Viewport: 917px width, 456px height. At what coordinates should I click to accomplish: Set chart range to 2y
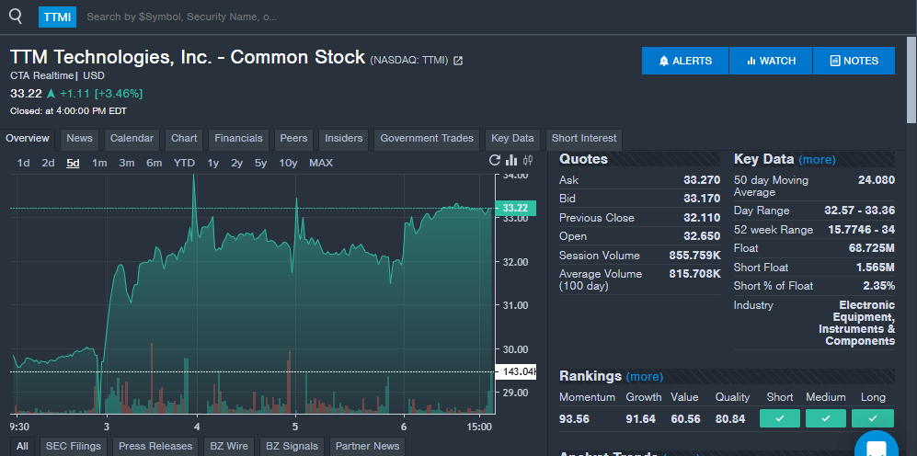(237, 163)
